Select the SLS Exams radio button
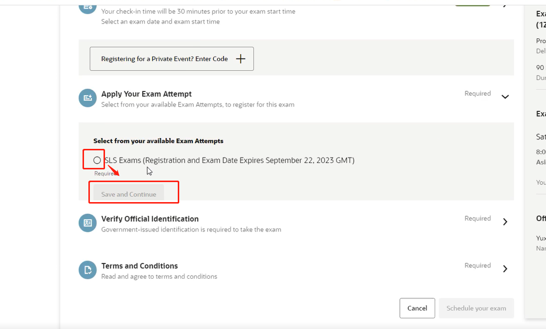This screenshot has width=546, height=329. (97, 160)
